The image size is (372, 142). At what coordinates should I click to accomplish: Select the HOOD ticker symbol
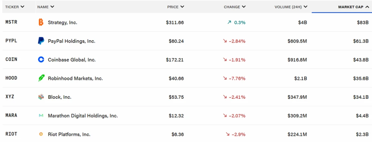(11, 78)
